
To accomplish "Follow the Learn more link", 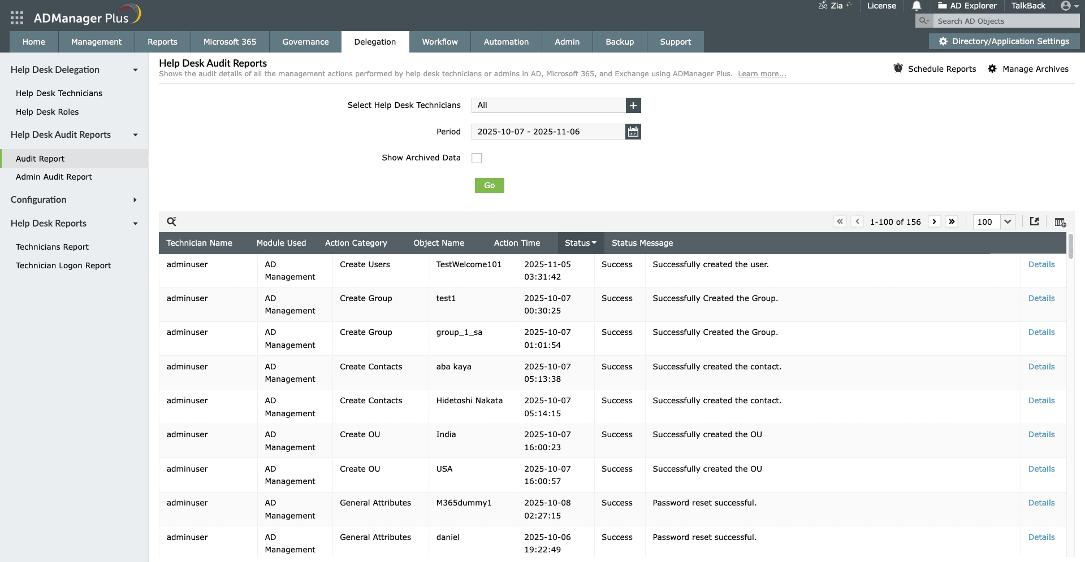I will click(x=762, y=74).
